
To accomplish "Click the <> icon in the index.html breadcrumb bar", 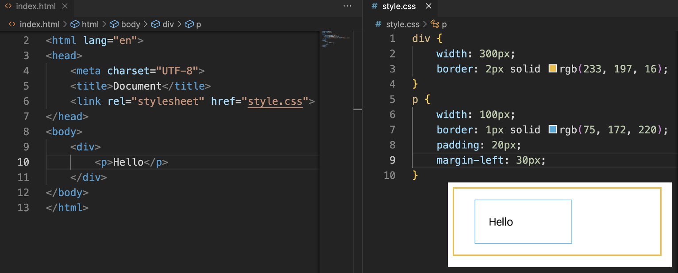I will (x=12, y=24).
